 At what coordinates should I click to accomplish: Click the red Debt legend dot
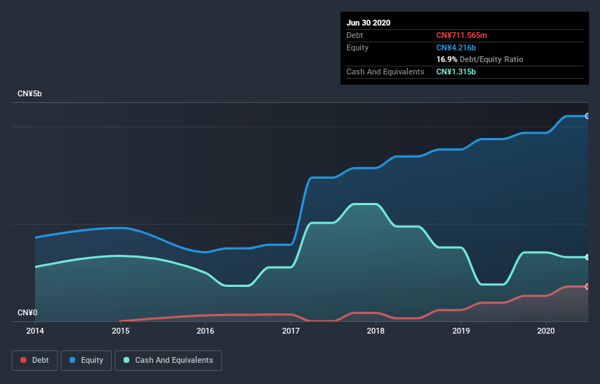pos(23,360)
